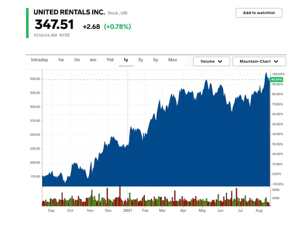Switch chart to Max range

point(173,60)
